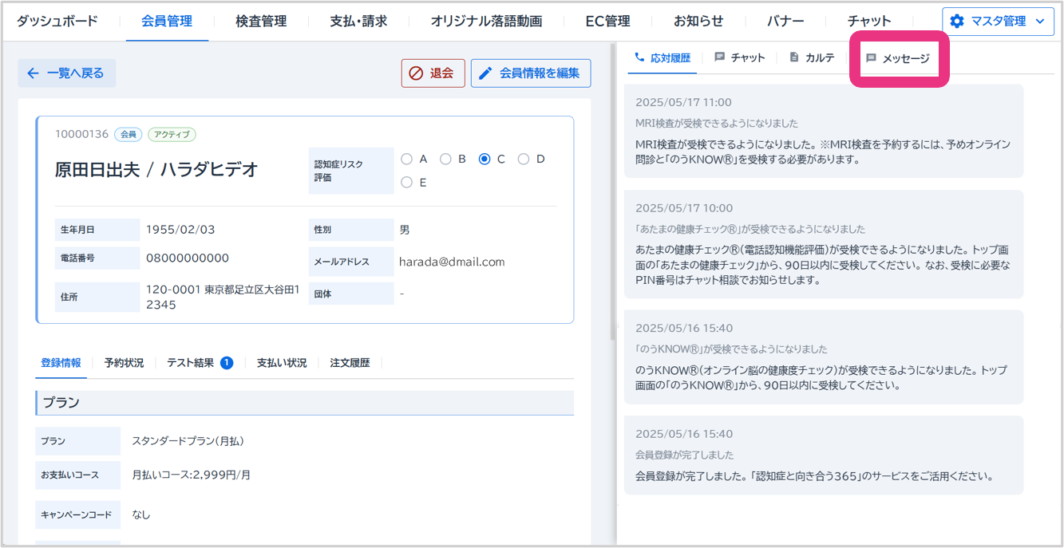
Task: Go to EC管理 in top navigation
Action: point(607,22)
